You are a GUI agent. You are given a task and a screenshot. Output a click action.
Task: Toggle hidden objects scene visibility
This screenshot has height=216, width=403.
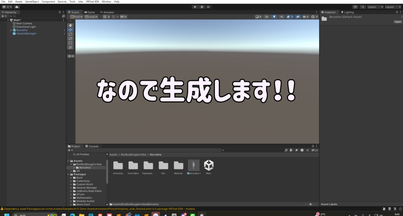tap(298, 16)
